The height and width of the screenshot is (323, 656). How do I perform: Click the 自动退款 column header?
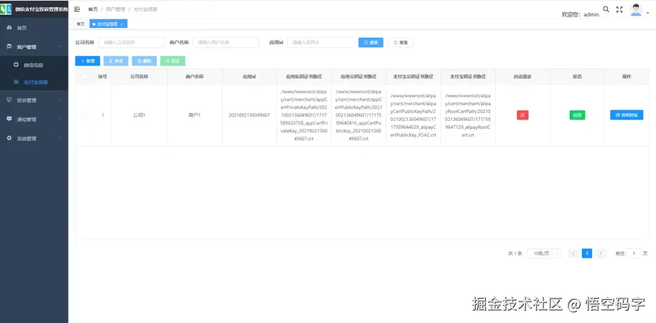click(522, 76)
